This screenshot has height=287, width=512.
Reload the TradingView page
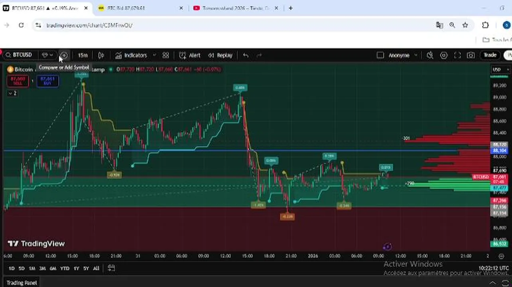(x=21, y=25)
